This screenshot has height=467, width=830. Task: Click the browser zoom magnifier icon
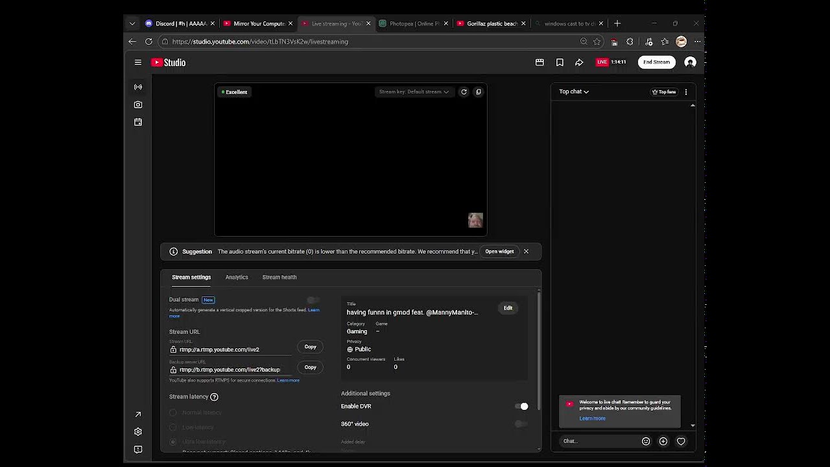pyautogui.click(x=584, y=42)
